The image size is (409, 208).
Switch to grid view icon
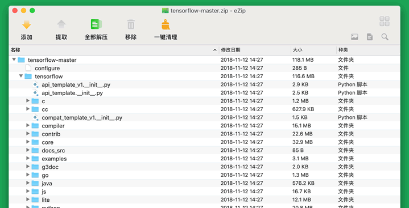(x=385, y=22)
